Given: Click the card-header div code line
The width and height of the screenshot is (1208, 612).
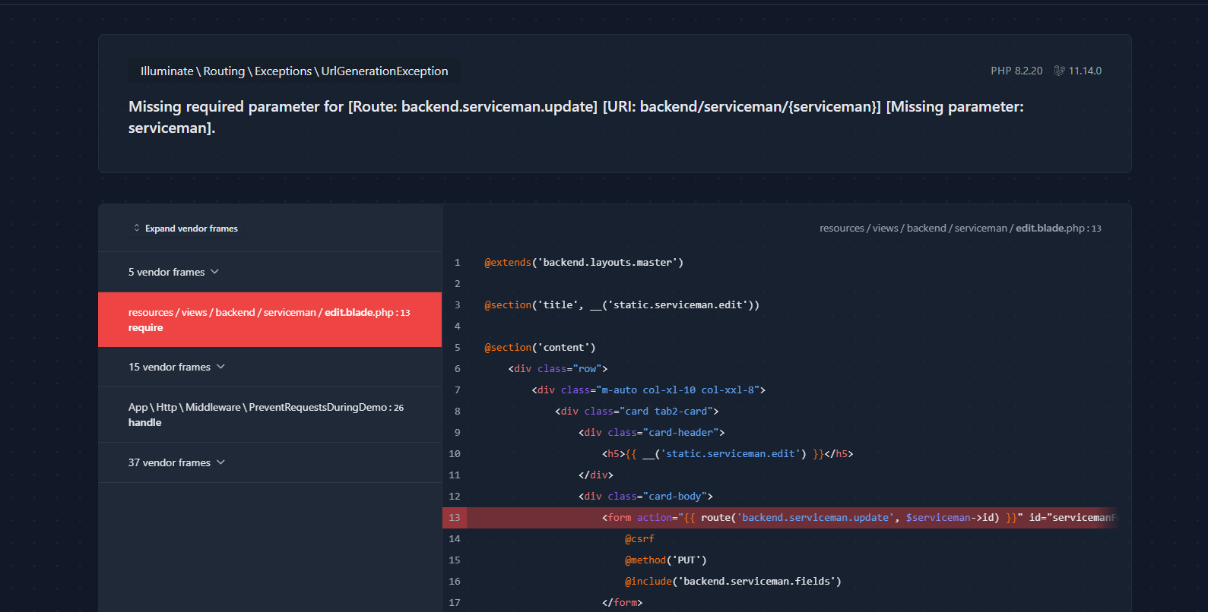Looking at the screenshot, I should click(652, 432).
